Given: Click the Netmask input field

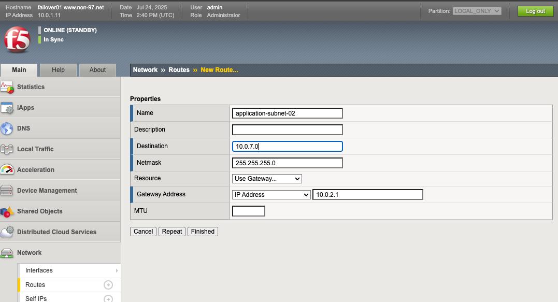Looking at the screenshot, I should pyautogui.click(x=288, y=163).
